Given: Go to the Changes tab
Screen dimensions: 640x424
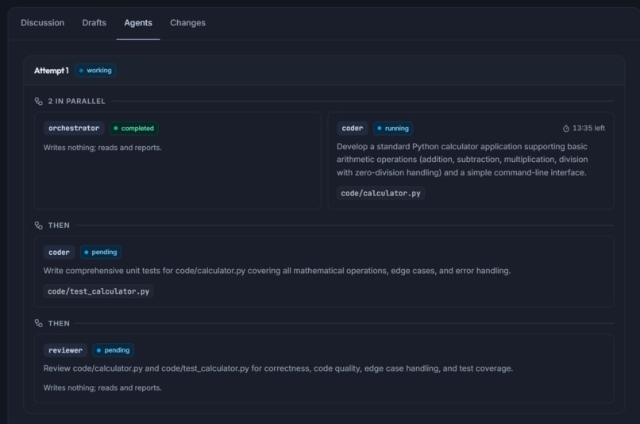Looking at the screenshot, I should pos(187,23).
